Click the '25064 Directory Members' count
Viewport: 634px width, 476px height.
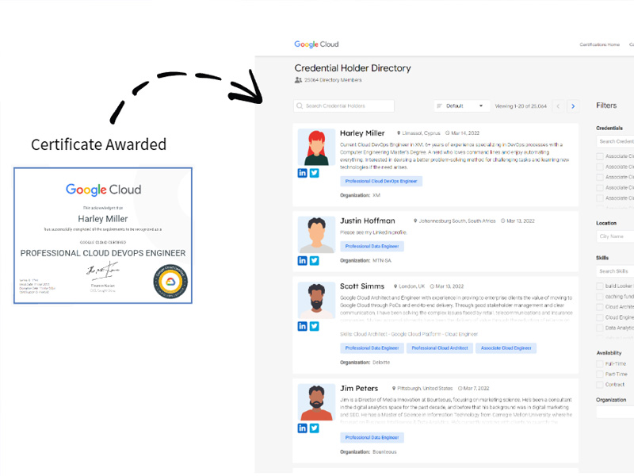333,80
